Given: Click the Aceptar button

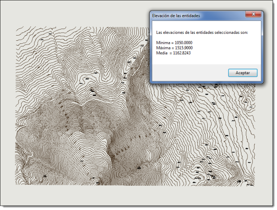Looking at the screenshot, I should click(242, 73).
